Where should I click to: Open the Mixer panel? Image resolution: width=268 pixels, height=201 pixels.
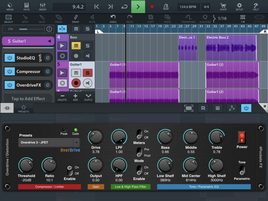pos(43,6)
